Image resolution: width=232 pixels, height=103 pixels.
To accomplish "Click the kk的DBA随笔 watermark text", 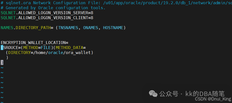I will click(x=205, y=94).
